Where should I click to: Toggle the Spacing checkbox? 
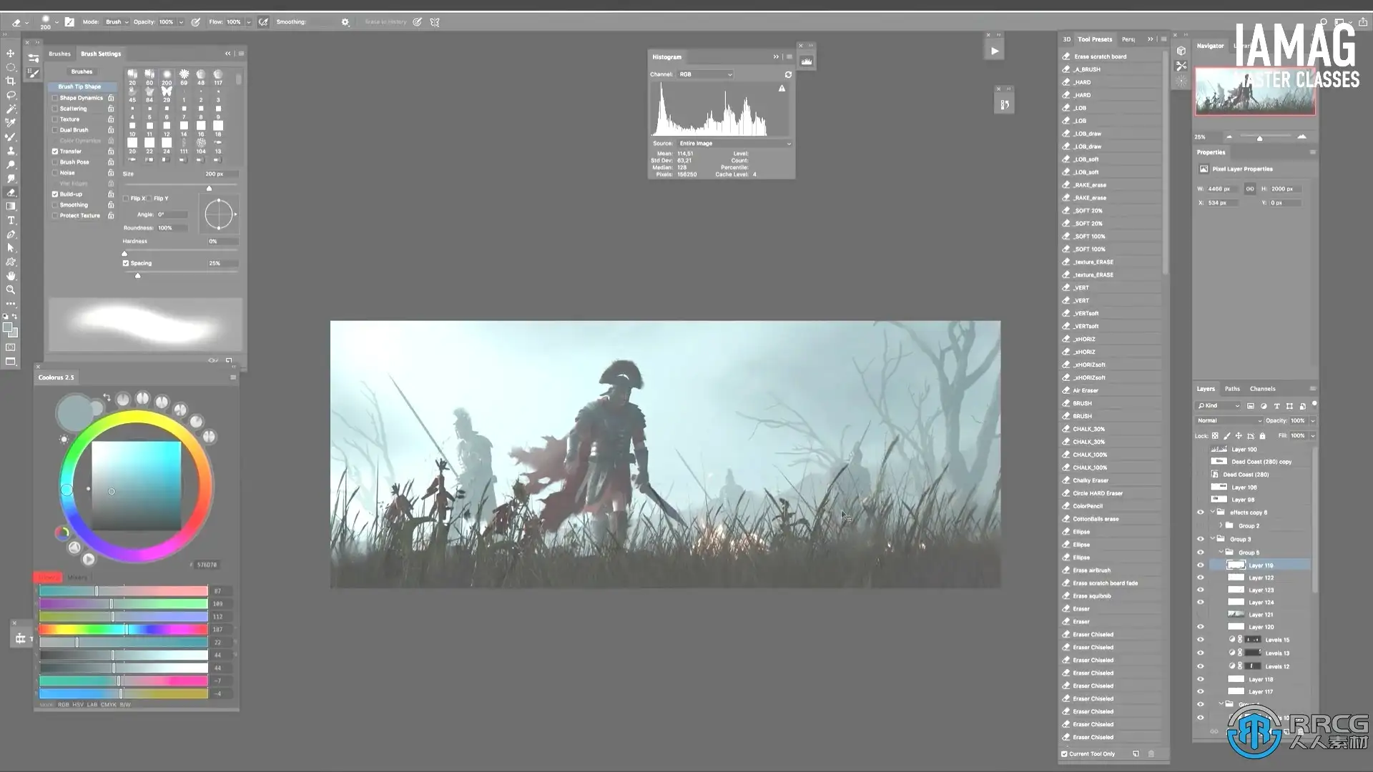126,263
